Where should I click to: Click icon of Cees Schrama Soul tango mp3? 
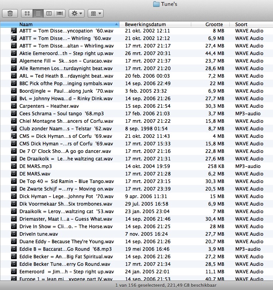13,114
